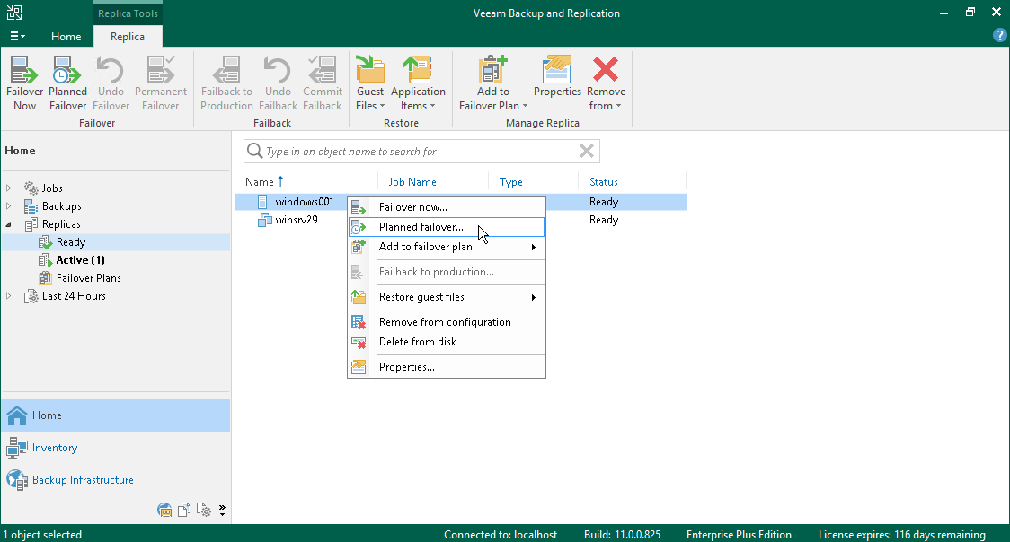The width and height of the screenshot is (1010, 542).
Task: Select Jobs in the tree
Action: (52, 188)
